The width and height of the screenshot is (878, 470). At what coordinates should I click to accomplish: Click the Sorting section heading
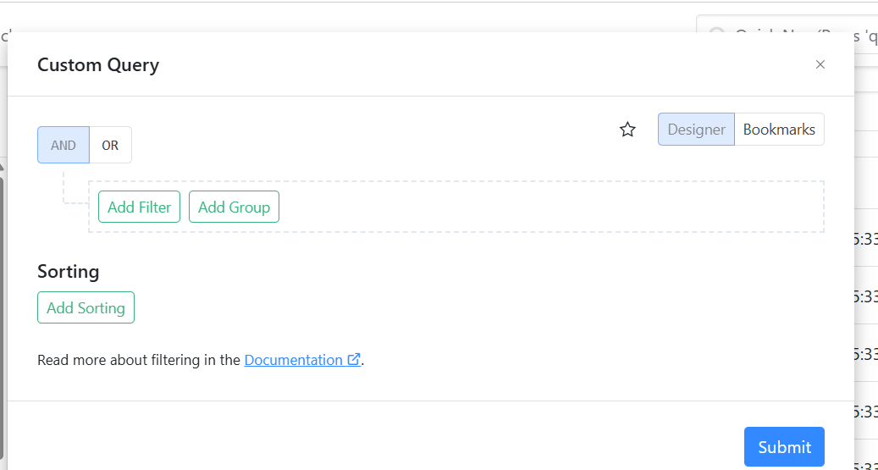(x=69, y=271)
